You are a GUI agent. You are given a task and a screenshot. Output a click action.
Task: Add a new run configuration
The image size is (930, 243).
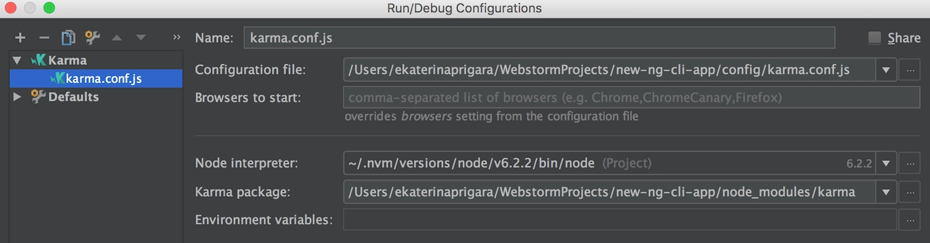click(x=20, y=38)
